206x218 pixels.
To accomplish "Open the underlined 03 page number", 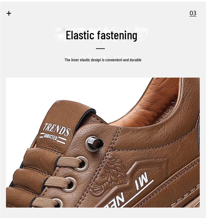I will (x=193, y=13).
